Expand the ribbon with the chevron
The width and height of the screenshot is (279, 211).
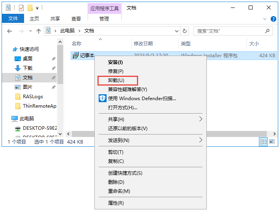tap(265, 19)
